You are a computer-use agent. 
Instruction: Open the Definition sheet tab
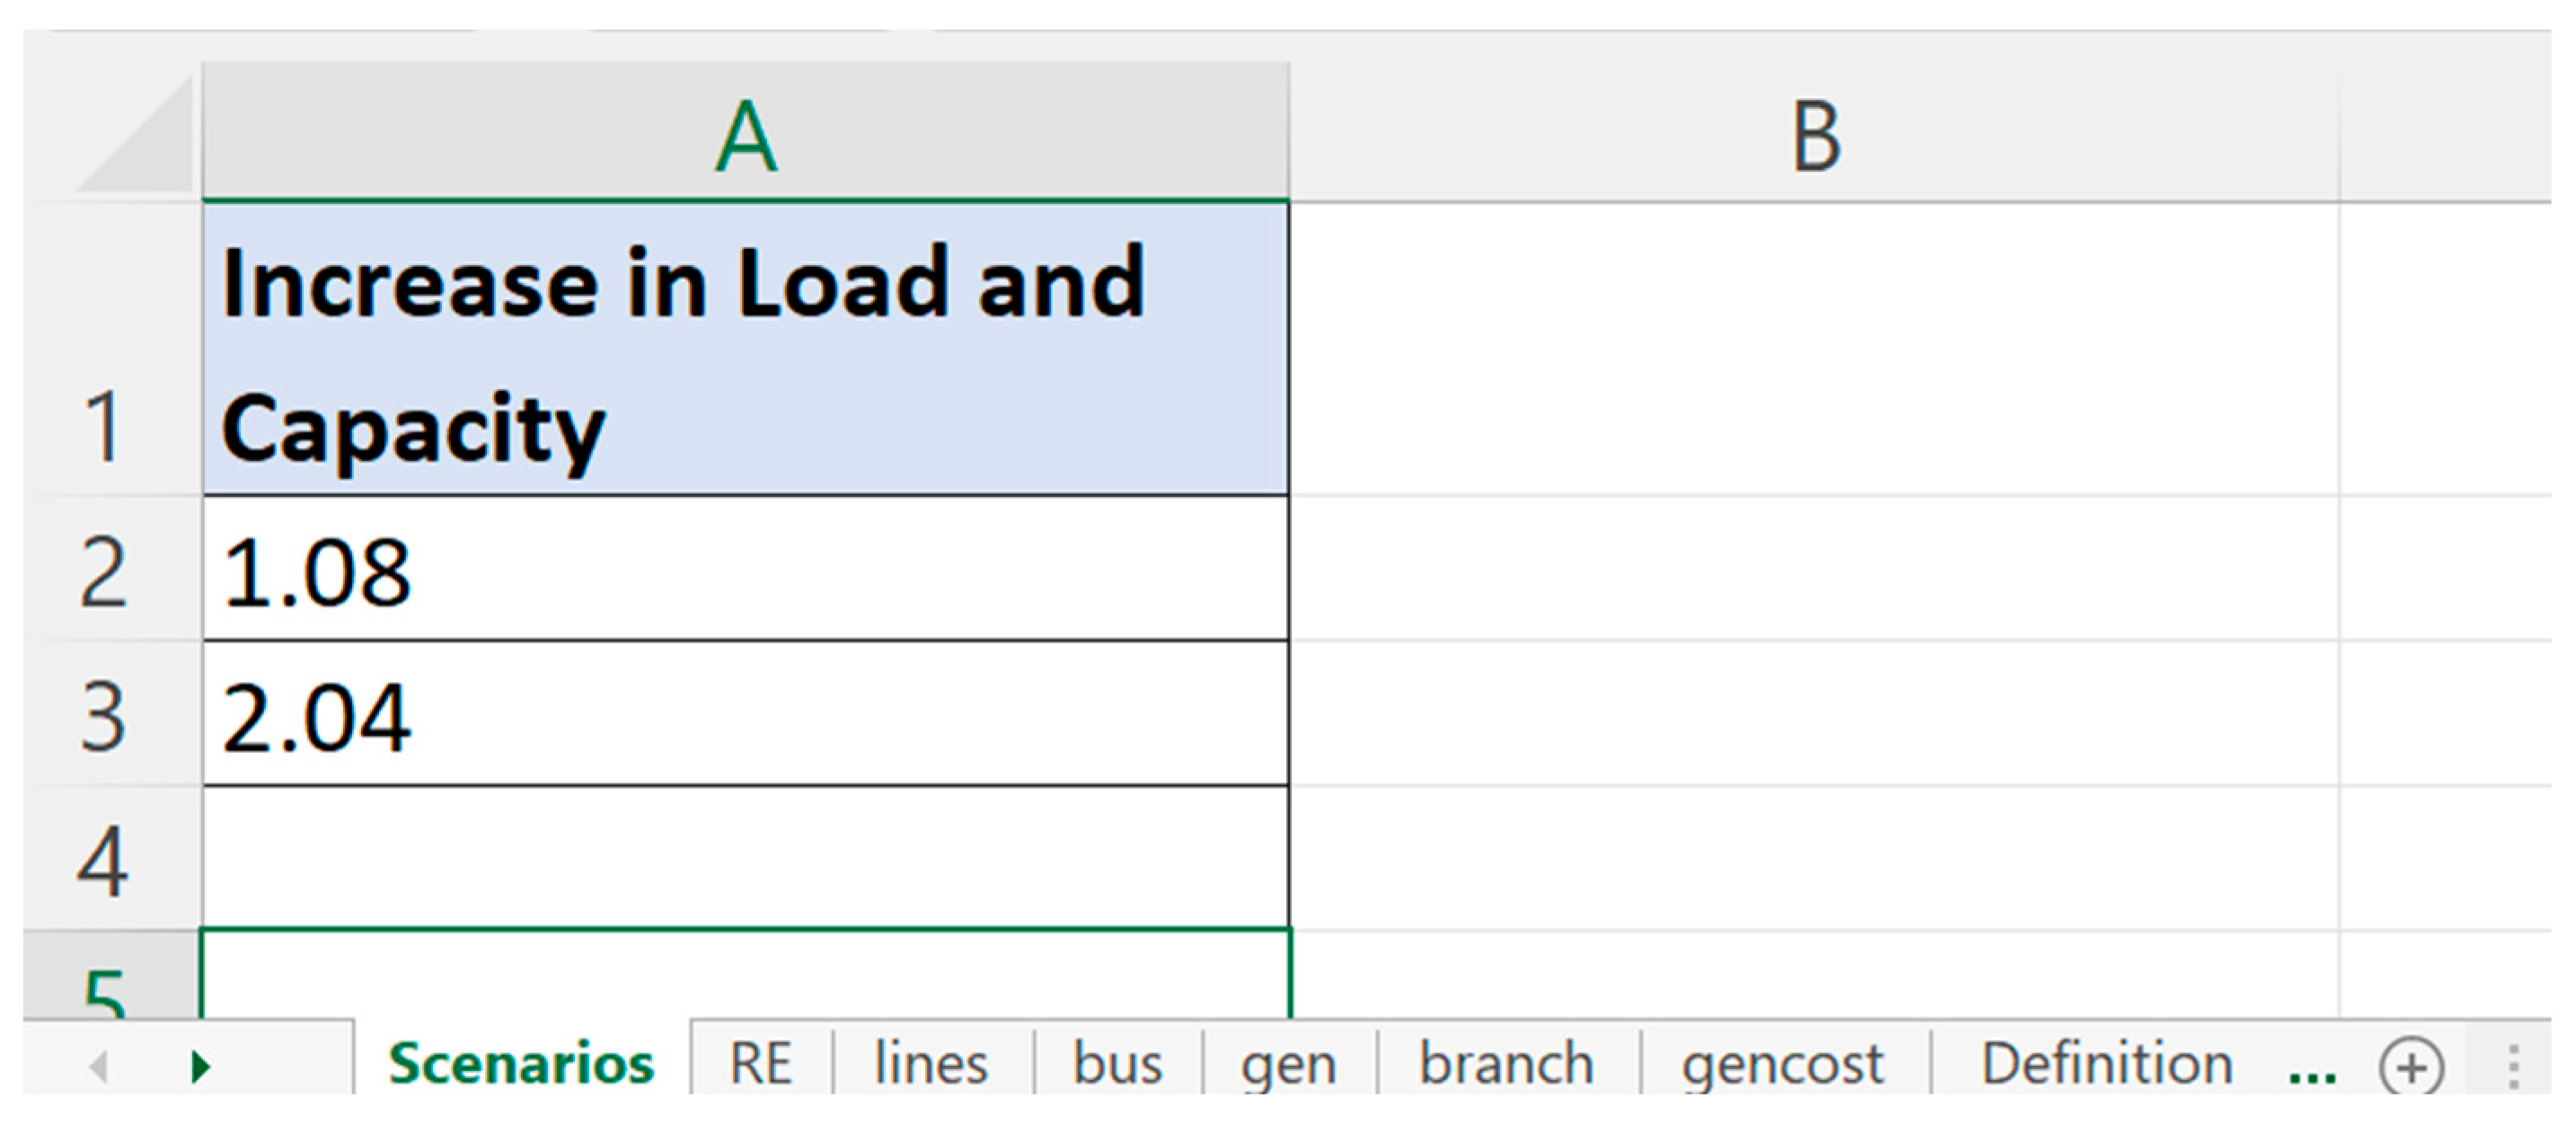2107,1063
